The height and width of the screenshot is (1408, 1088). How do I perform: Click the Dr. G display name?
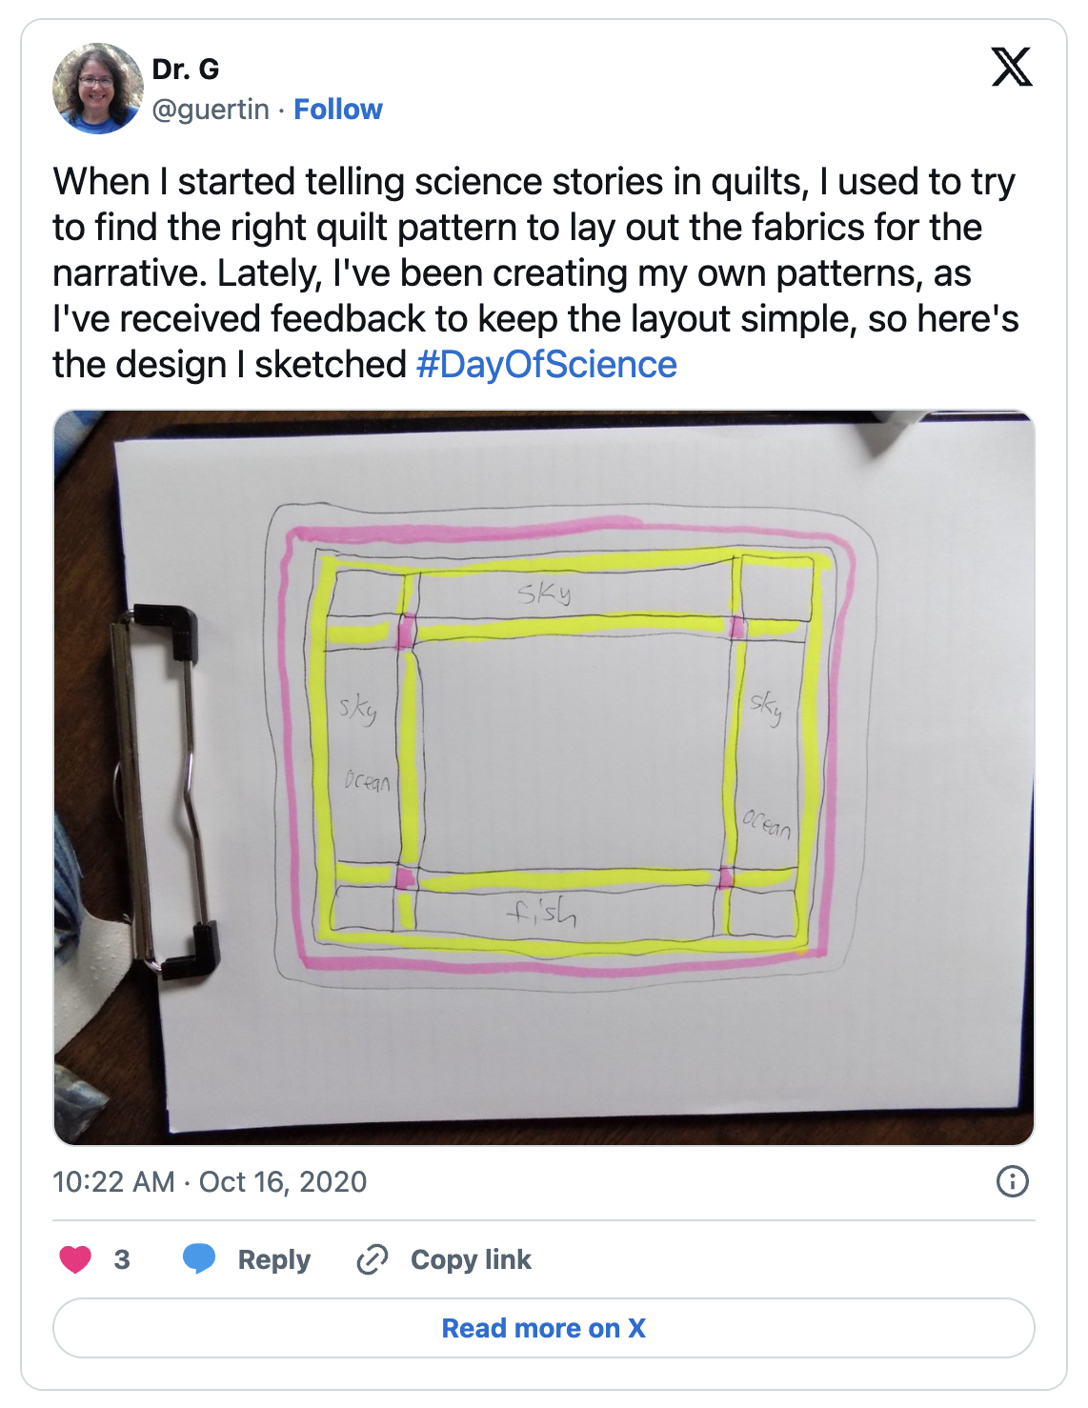point(186,70)
